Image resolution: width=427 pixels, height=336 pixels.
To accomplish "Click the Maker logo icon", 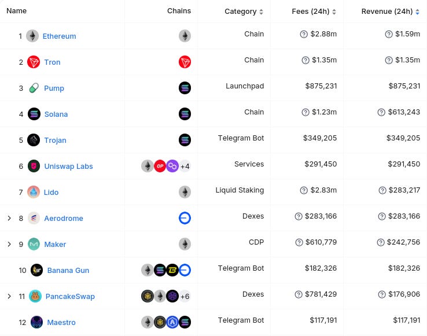I will (34, 244).
